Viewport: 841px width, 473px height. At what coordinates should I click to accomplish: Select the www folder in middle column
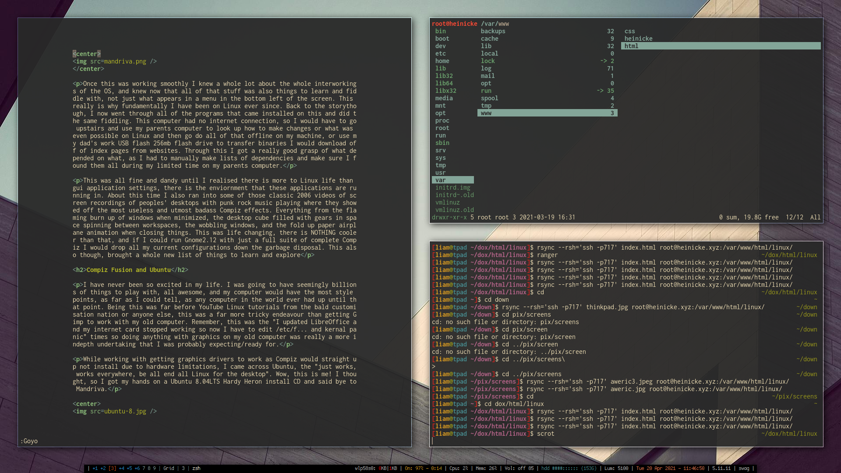[x=486, y=113]
